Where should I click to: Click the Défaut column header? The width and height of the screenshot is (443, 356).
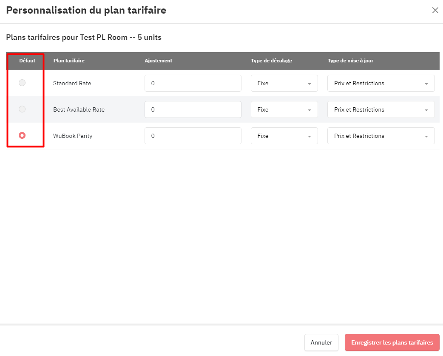click(x=27, y=61)
